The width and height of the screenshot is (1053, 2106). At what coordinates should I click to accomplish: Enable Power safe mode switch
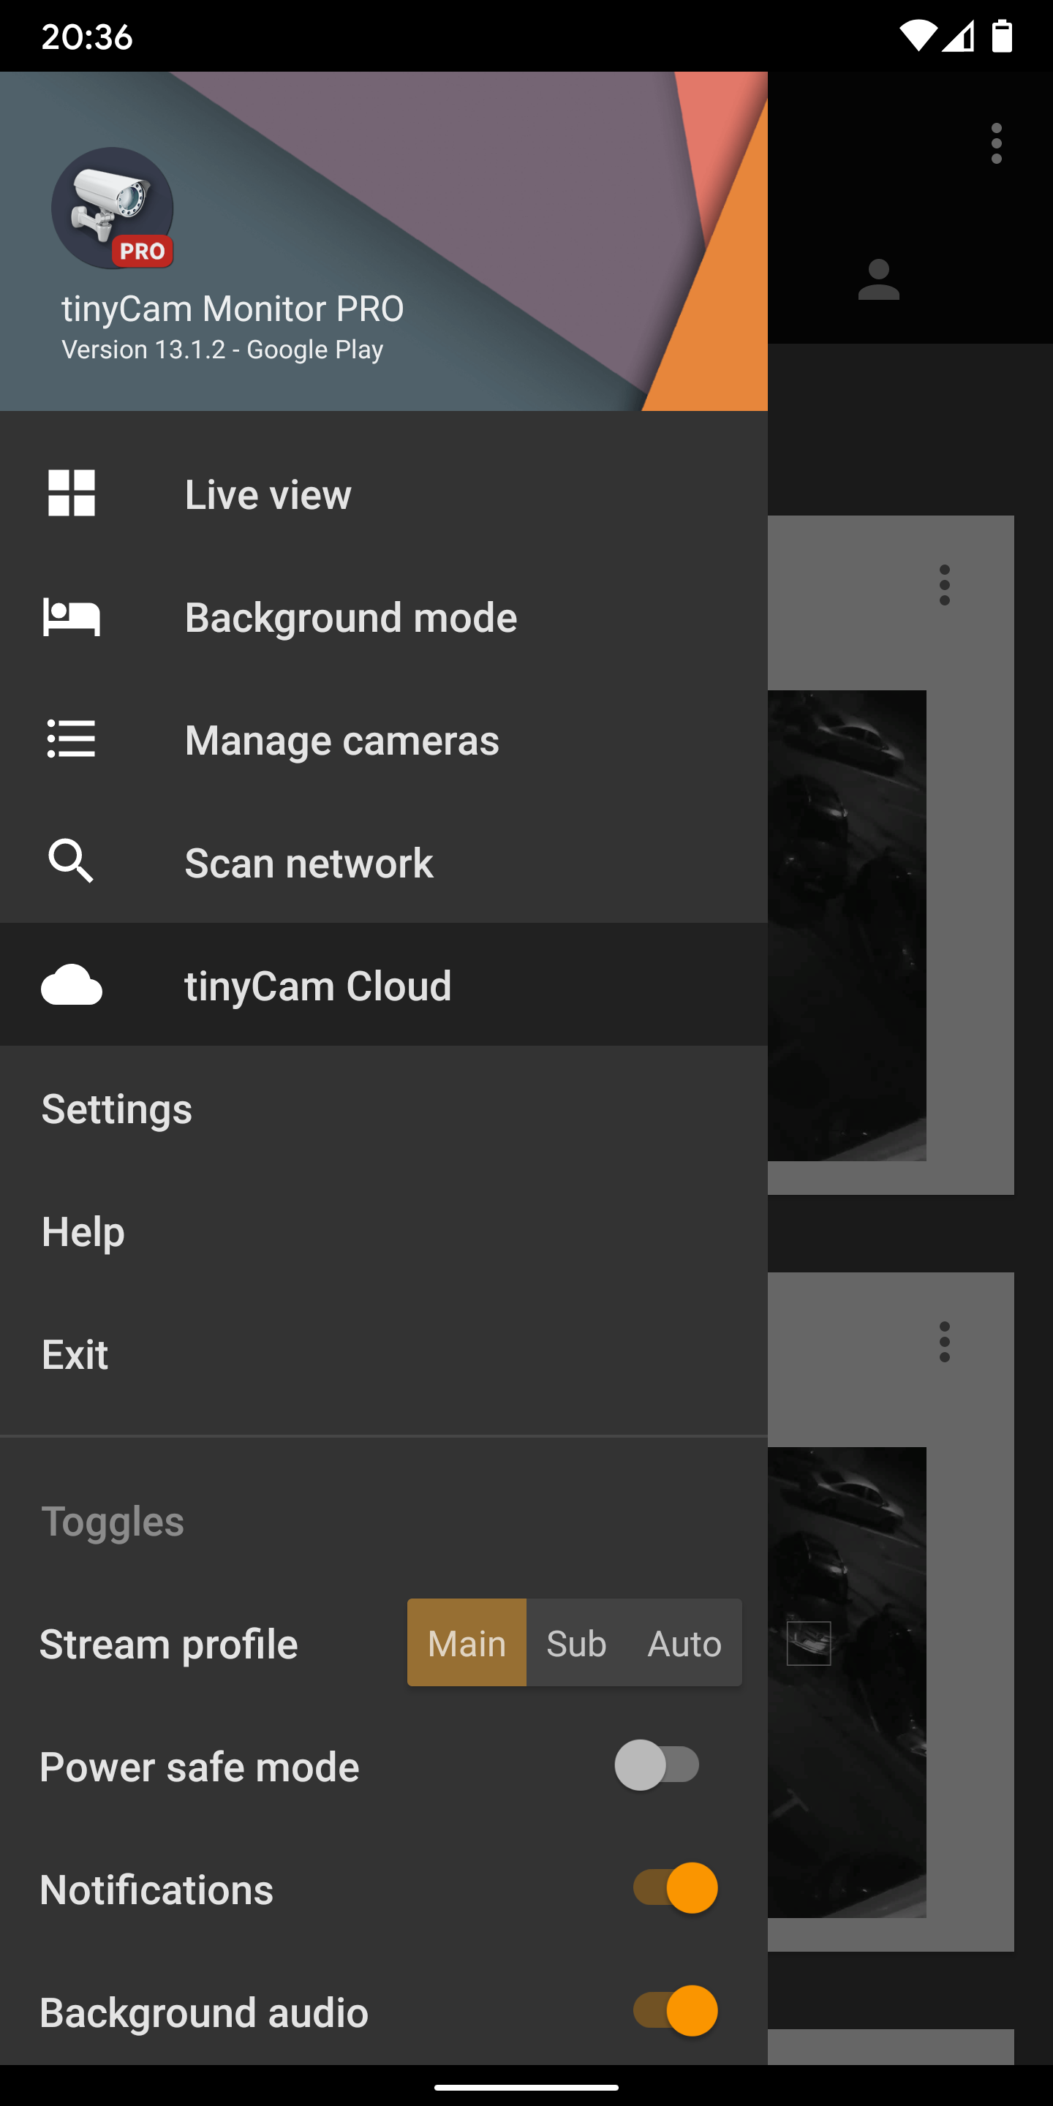[x=658, y=1765]
